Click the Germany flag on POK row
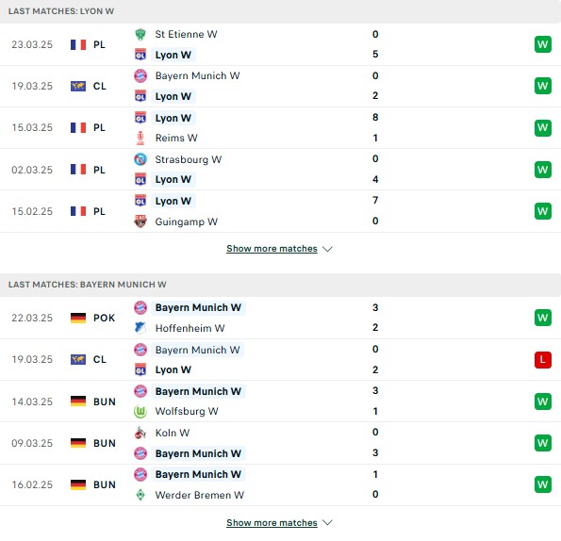The image size is (561, 541). [x=78, y=318]
